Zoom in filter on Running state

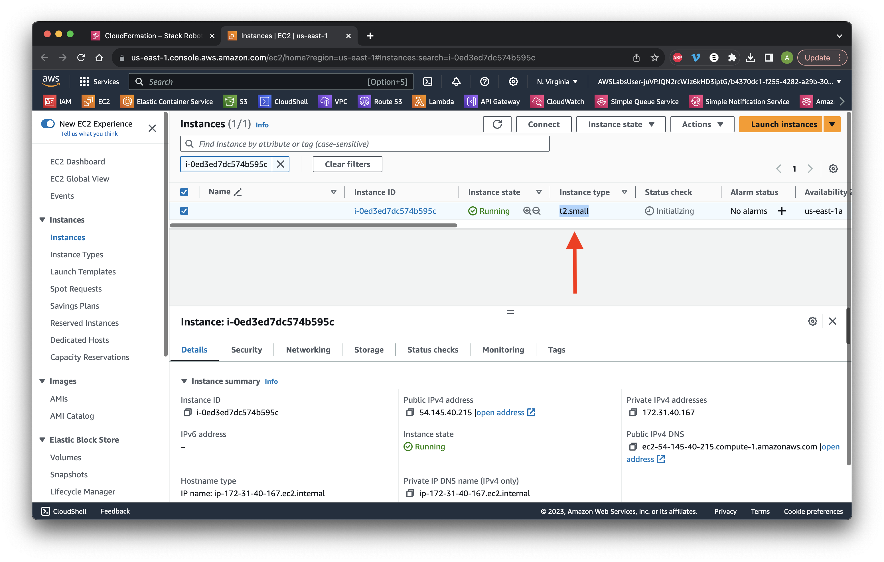(x=527, y=211)
